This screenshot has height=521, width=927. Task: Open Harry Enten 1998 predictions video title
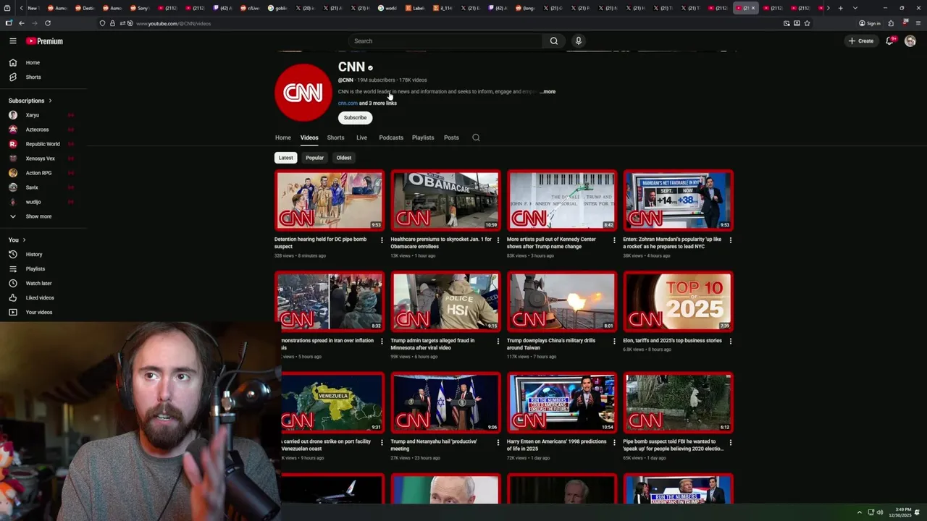[x=556, y=445]
